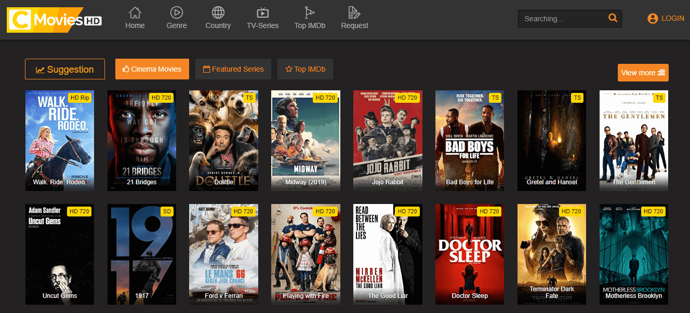Open the Doctor Sleep poster

(470, 254)
